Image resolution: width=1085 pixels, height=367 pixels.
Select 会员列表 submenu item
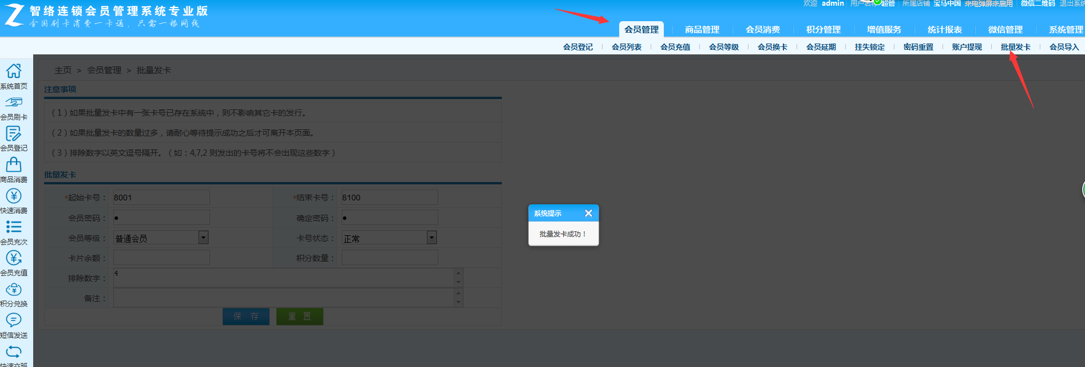click(x=626, y=47)
